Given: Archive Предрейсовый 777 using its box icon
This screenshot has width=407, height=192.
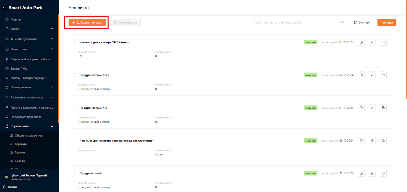Looking at the screenshot, I should pos(383,108).
